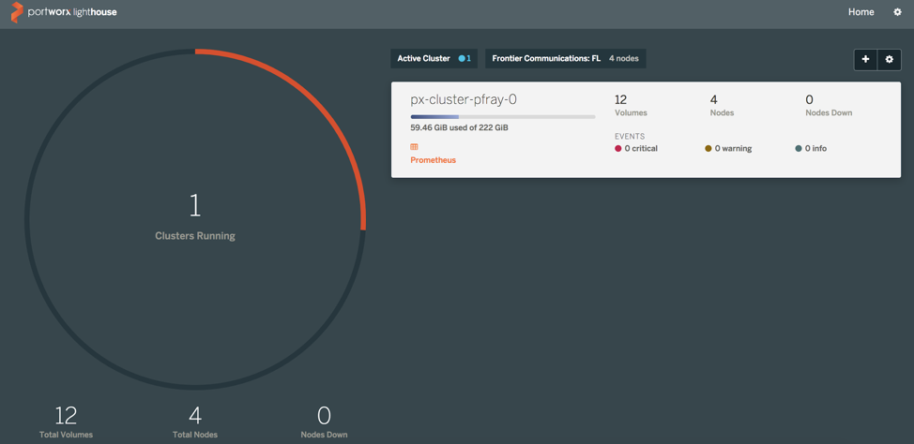Open the px-cluster-pfray-0 cluster name
Image resolution: width=914 pixels, height=444 pixels.
coord(464,99)
